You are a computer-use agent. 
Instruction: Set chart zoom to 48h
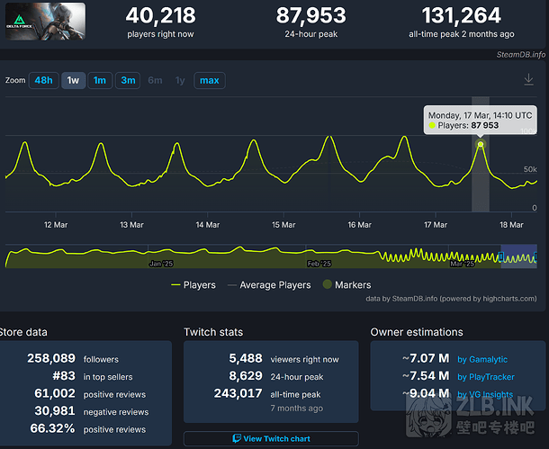point(43,81)
